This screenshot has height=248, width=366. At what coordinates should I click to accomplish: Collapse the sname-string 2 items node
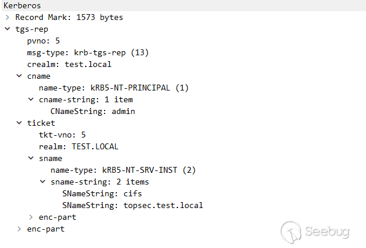coord(42,182)
